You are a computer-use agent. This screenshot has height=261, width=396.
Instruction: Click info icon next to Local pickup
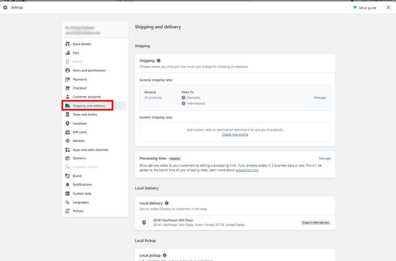(x=165, y=255)
